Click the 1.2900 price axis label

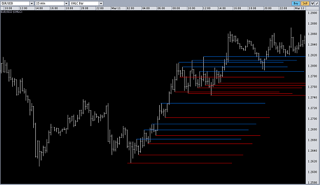click(x=312, y=13)
